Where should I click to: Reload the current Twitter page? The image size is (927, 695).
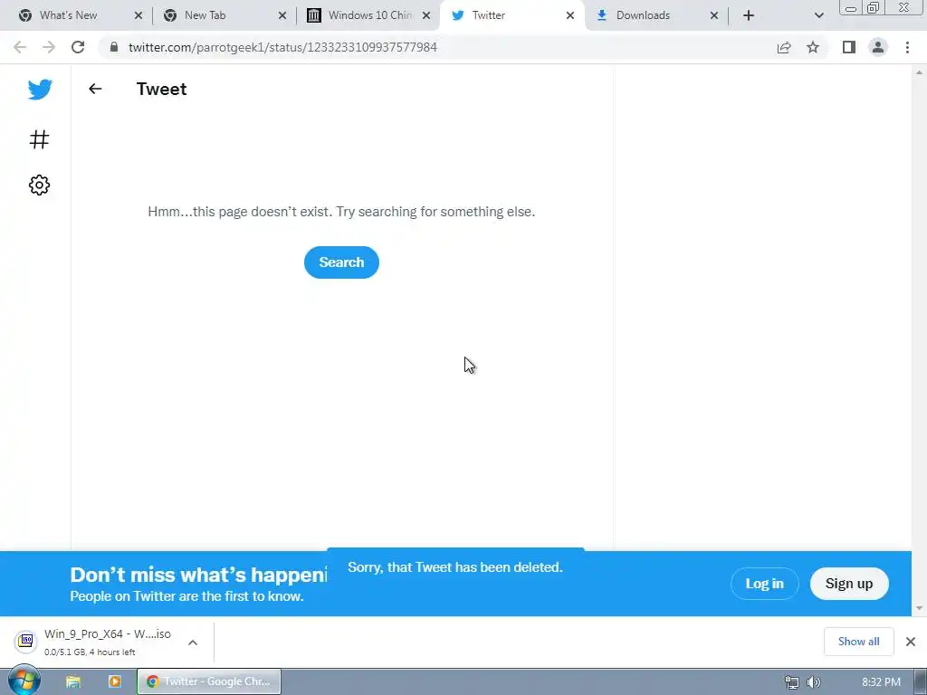point(78,47)
